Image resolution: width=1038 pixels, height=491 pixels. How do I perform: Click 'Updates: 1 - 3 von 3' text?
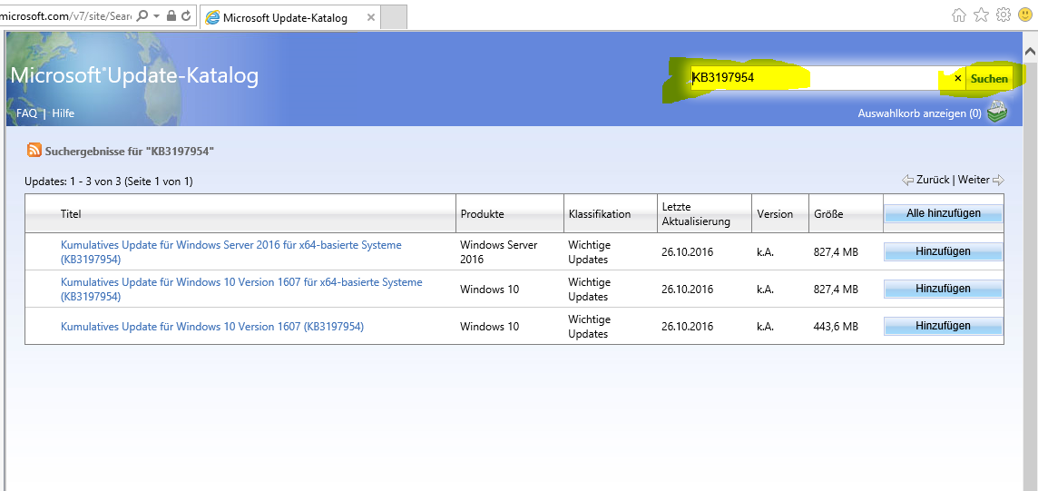pos(109,182)
